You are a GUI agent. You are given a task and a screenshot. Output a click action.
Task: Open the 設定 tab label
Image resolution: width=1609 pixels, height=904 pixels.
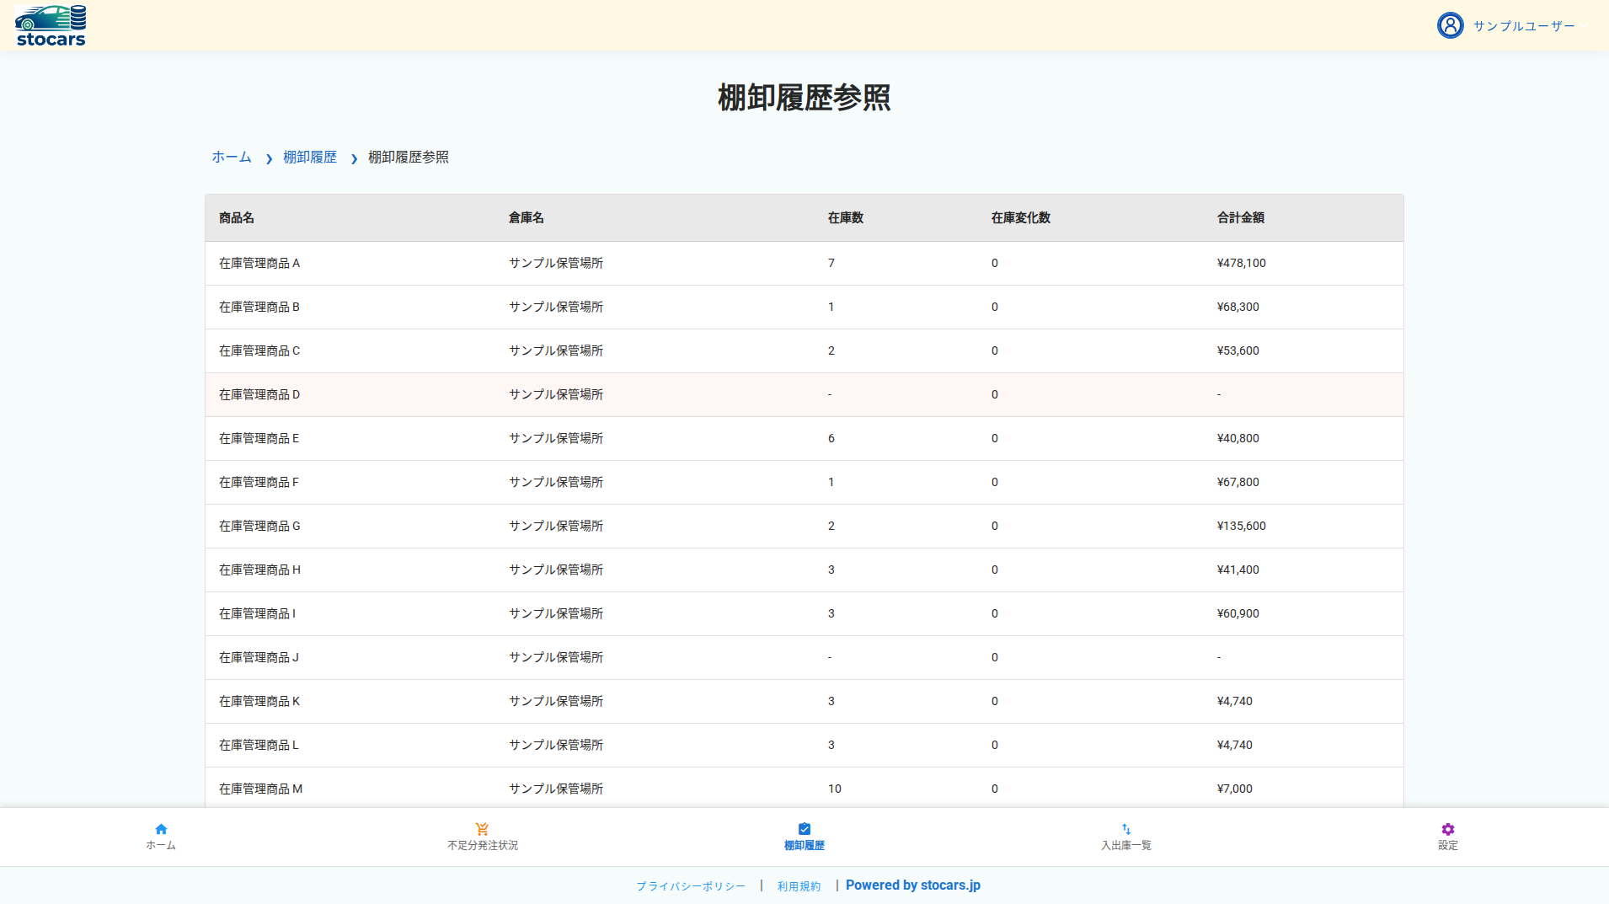1448,845
